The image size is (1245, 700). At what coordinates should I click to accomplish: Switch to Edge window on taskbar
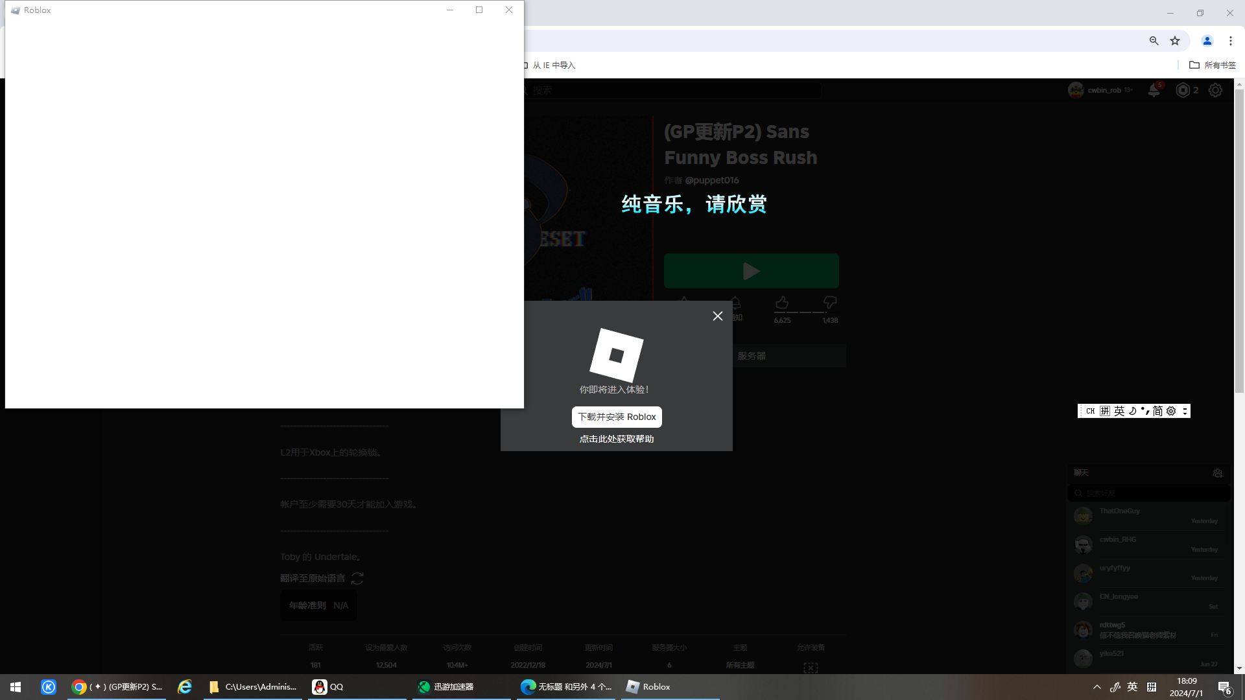(566, 686)
